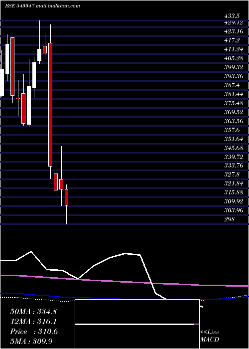Image resolution: width=249 pixels, height=349 pixels.
Task: Click the <<Live MACD label
Action: [x=210, y=336]
